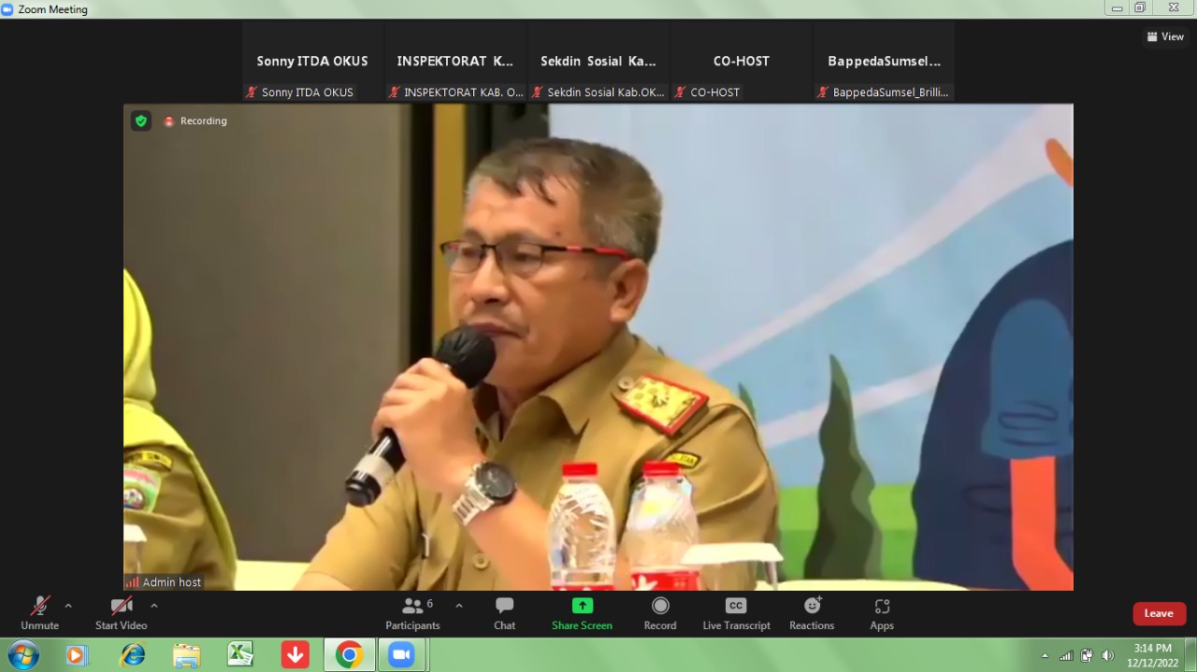Unmute the microphone
Screen dimensions: 1197x672
point(39,612)
